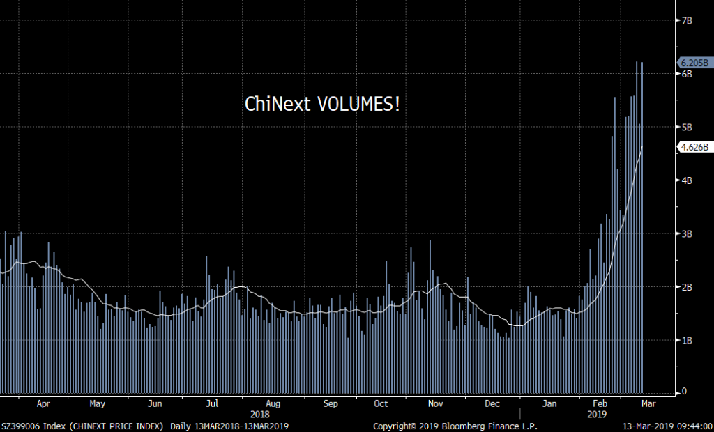Click the 4.626B moving average value label
Image resolution: width=714 pixels, height=432 pixels.
(x=695, y=147)
